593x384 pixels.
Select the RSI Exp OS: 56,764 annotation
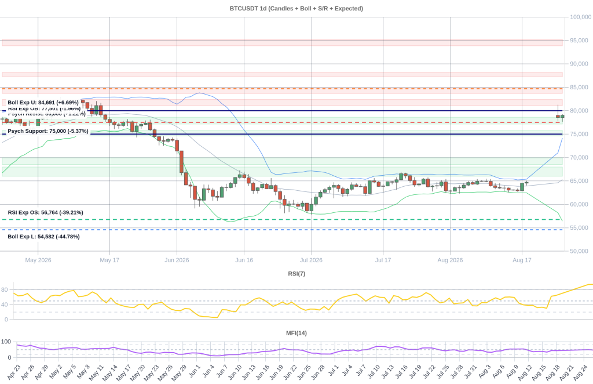tap(45, 212)
